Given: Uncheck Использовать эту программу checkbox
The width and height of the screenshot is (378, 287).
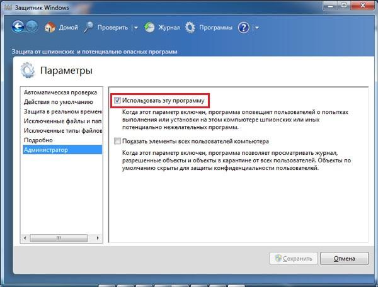Looking at the screenshot, I should pos(117,100).
